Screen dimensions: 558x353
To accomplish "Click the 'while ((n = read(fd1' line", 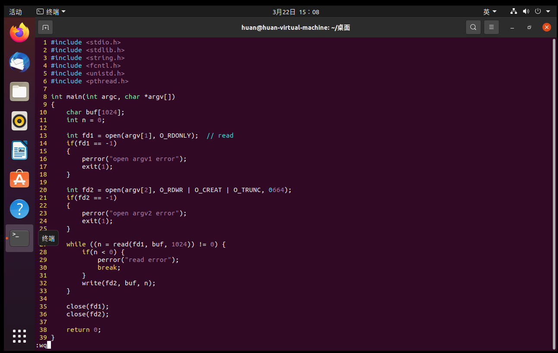I will tap(146, 244).
